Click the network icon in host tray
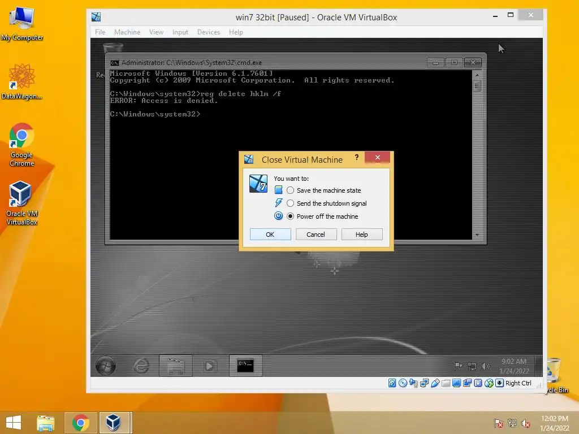 (x=512, y=423)
